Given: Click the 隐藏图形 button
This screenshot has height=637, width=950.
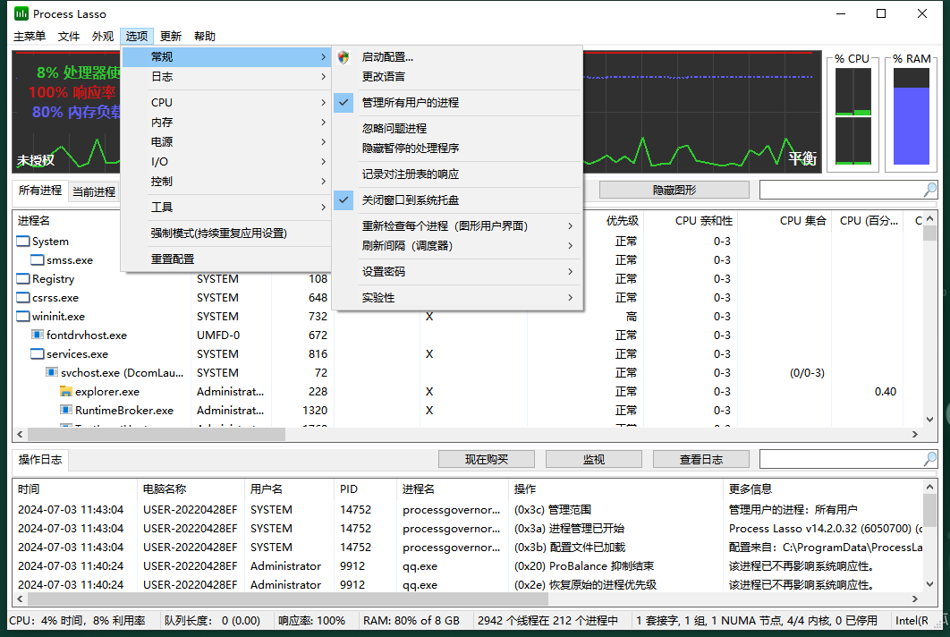Looking at the screenshot, I should 674,190.
